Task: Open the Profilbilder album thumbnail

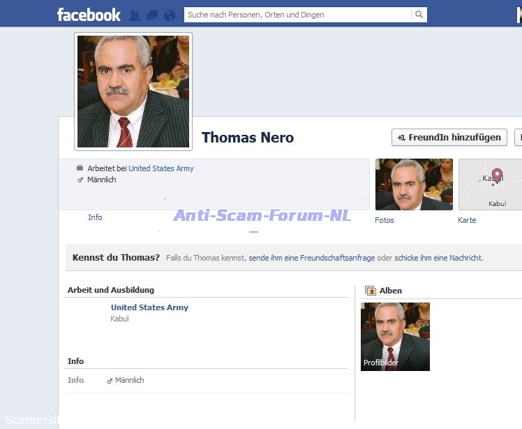Action: point(395,336)
